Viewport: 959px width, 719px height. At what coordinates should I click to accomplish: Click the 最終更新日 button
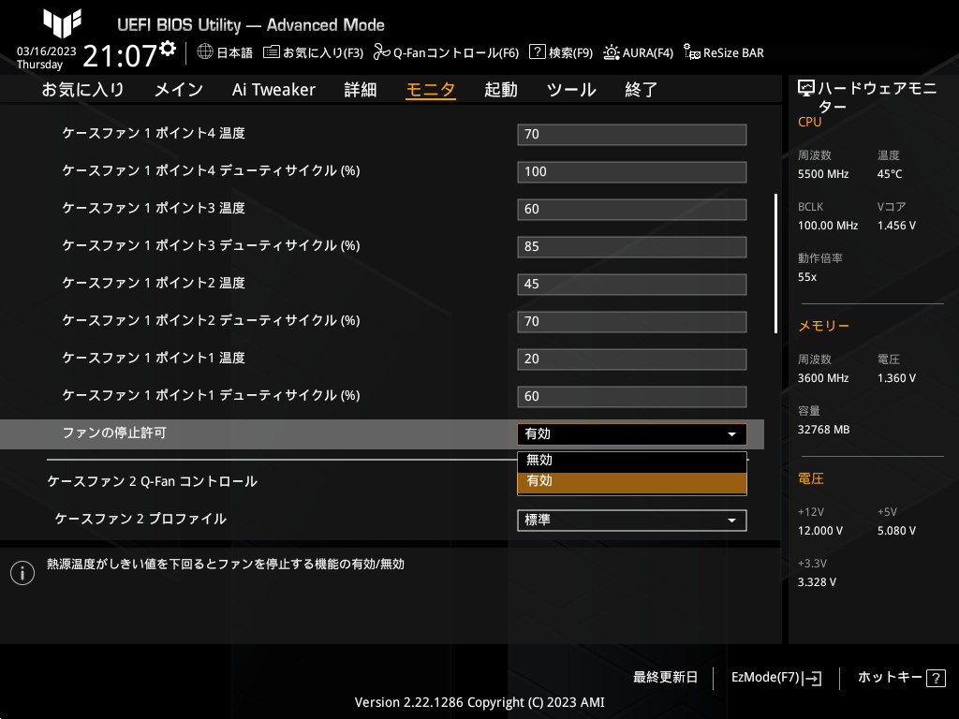pos(666,678)
